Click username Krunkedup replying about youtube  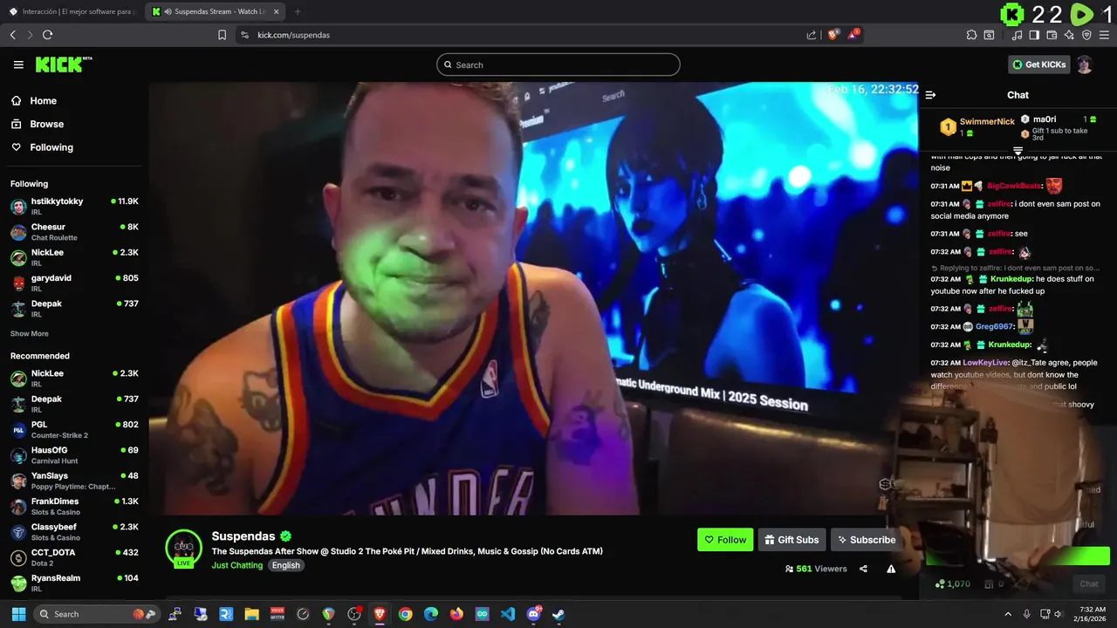[1011, 279]
